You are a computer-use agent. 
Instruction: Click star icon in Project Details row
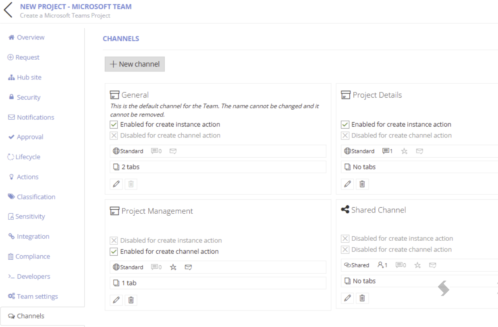[405, 151]
